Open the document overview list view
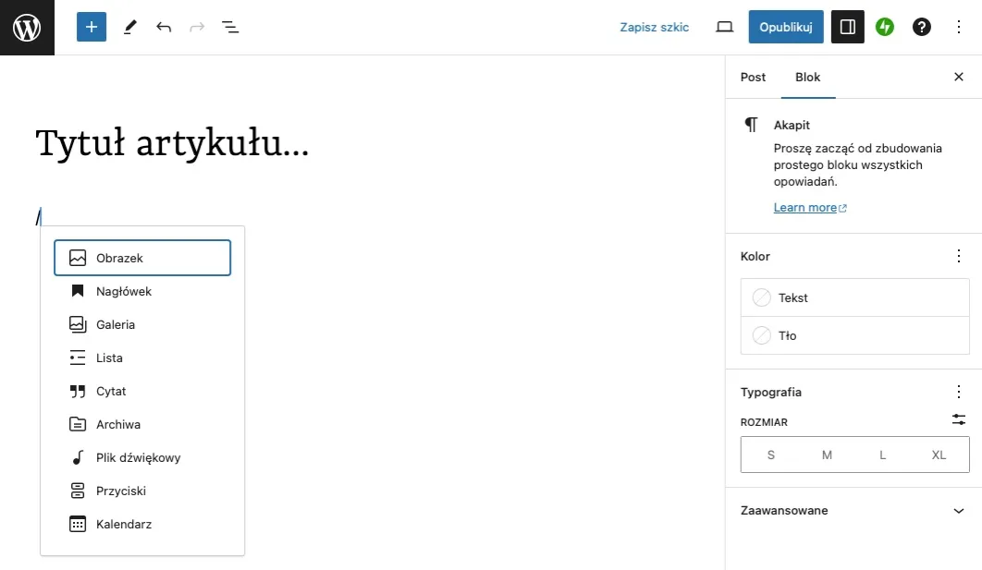This screenshot has height=570, width=982. pyautogui.click(x=230, y=27)
